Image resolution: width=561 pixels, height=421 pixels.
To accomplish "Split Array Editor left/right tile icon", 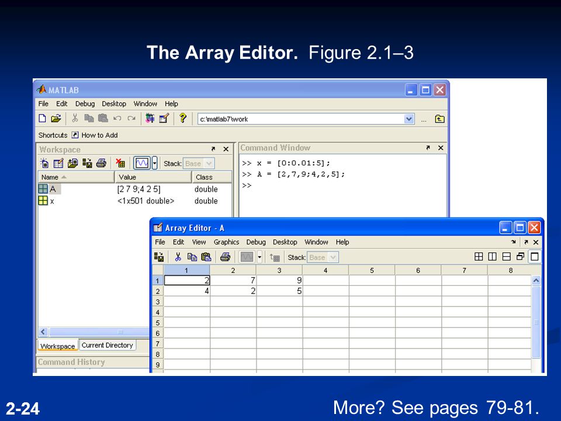I will 492,256.
